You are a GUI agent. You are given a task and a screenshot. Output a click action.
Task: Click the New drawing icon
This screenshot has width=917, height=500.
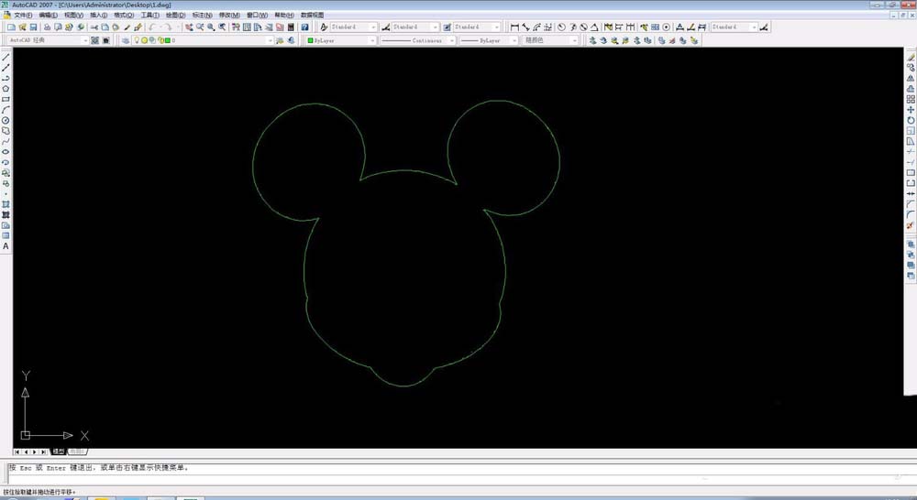point(11,27)
